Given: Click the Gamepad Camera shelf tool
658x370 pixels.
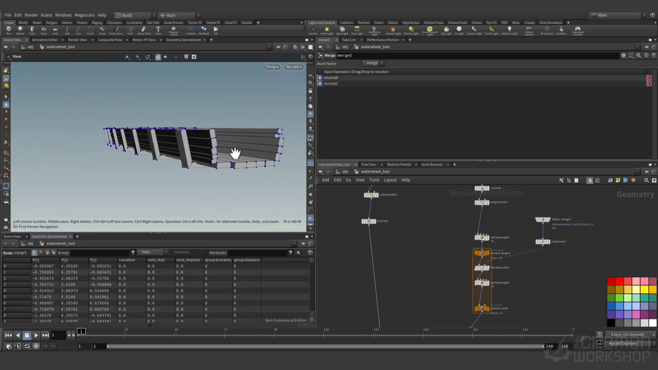Looking at the screenshot, I should 578,31.
